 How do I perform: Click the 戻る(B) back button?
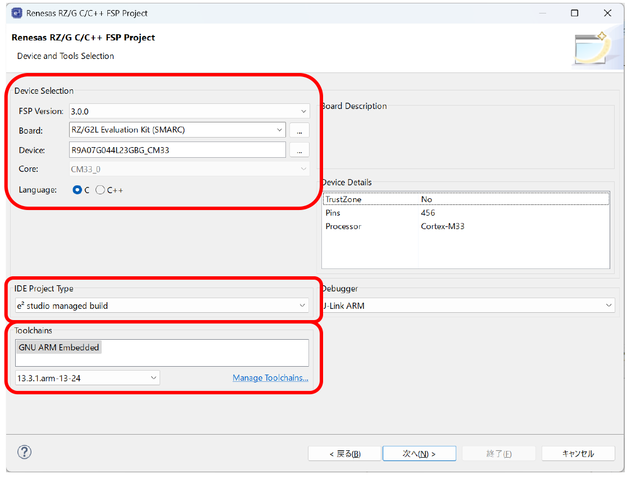point(344,454)
